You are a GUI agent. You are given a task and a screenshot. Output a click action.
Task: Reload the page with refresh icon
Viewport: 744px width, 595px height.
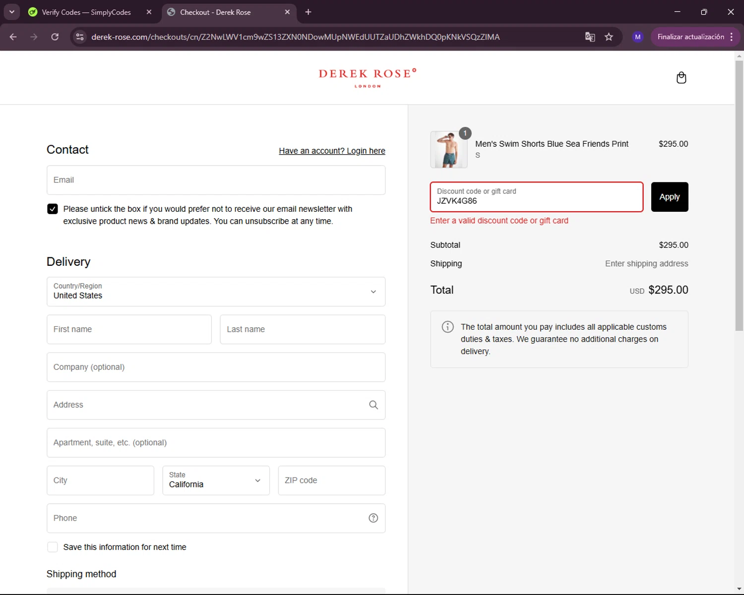coord(55,37)
